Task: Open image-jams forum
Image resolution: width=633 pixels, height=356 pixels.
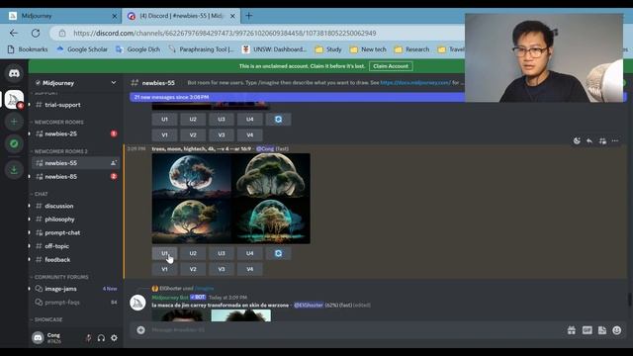Action: point(75,289)
